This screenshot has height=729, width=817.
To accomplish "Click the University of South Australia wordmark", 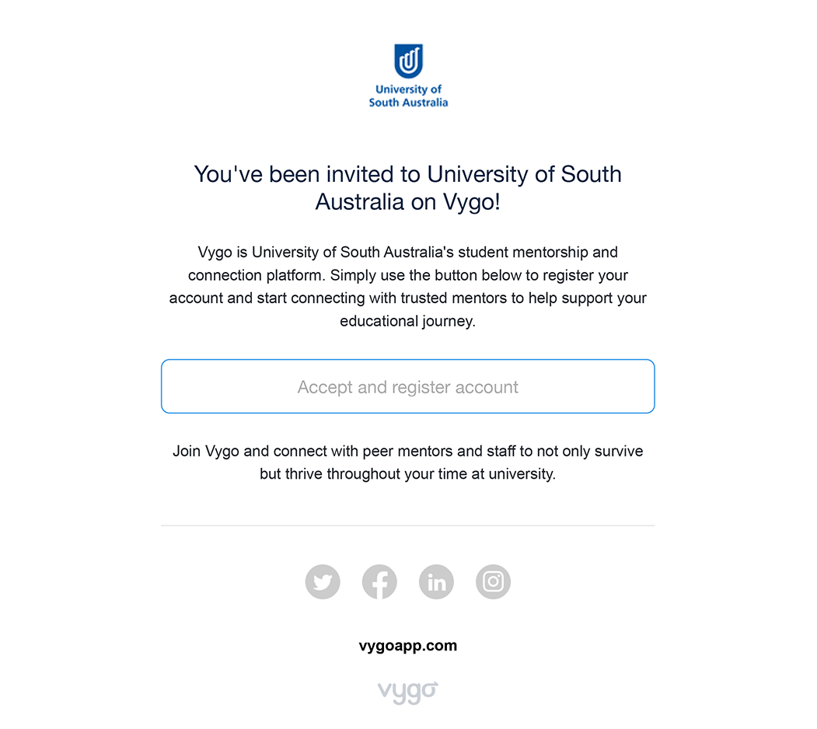I will pos(408,95).
